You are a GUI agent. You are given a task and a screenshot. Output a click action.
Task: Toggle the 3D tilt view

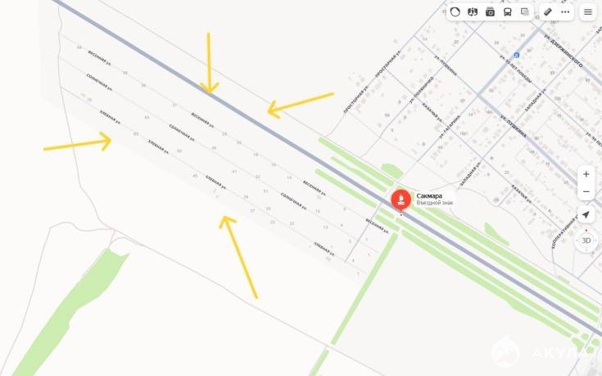pos(586,240)
